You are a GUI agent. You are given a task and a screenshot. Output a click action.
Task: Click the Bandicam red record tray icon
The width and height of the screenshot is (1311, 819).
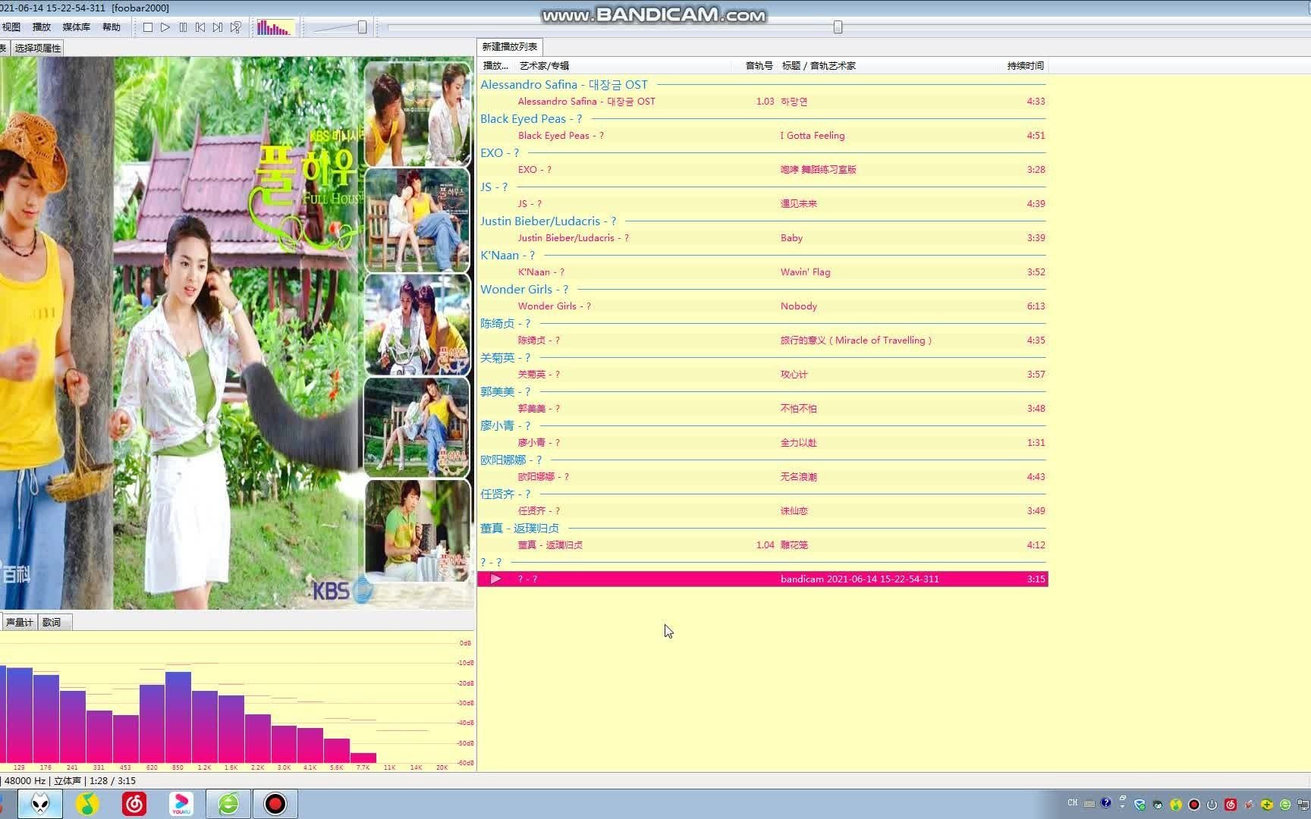point(1194,805)
